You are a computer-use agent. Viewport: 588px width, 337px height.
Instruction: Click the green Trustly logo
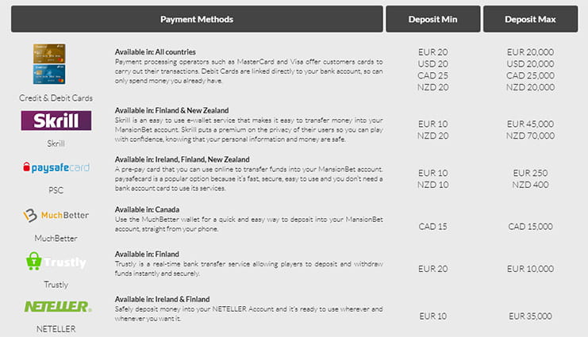click(56, 262)
